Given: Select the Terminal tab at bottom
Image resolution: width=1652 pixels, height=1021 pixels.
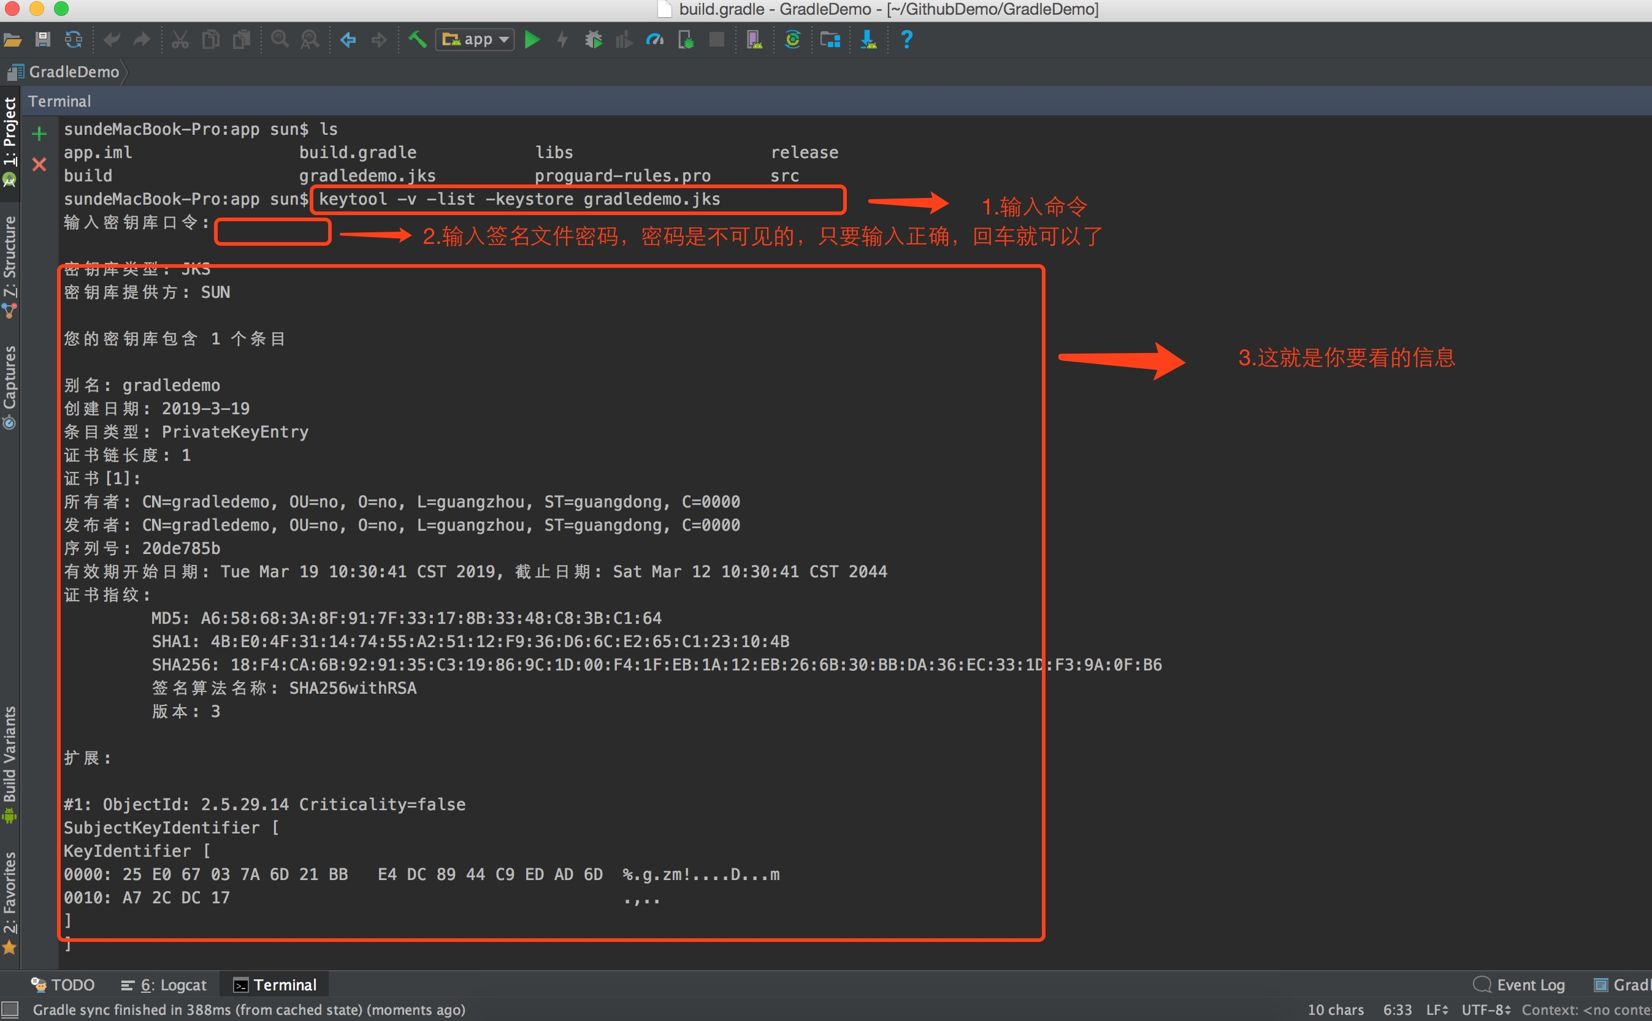Looking at the screenshot, I should 275,984.
